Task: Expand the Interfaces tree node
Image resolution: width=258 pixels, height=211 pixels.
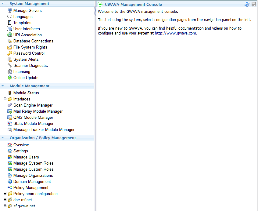Action: (5, 99)
